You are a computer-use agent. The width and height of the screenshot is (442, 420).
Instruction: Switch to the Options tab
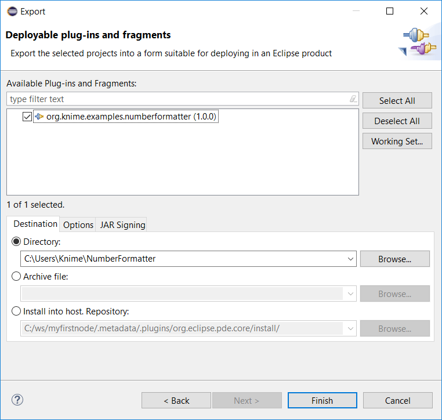tap(78, 225)
